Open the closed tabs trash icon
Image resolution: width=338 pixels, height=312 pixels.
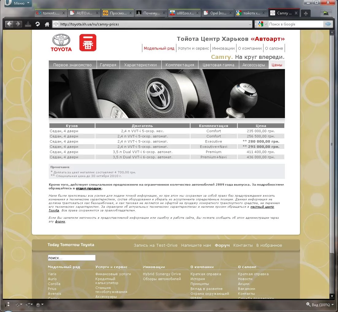pyautogui.click(x=326, y=13)
